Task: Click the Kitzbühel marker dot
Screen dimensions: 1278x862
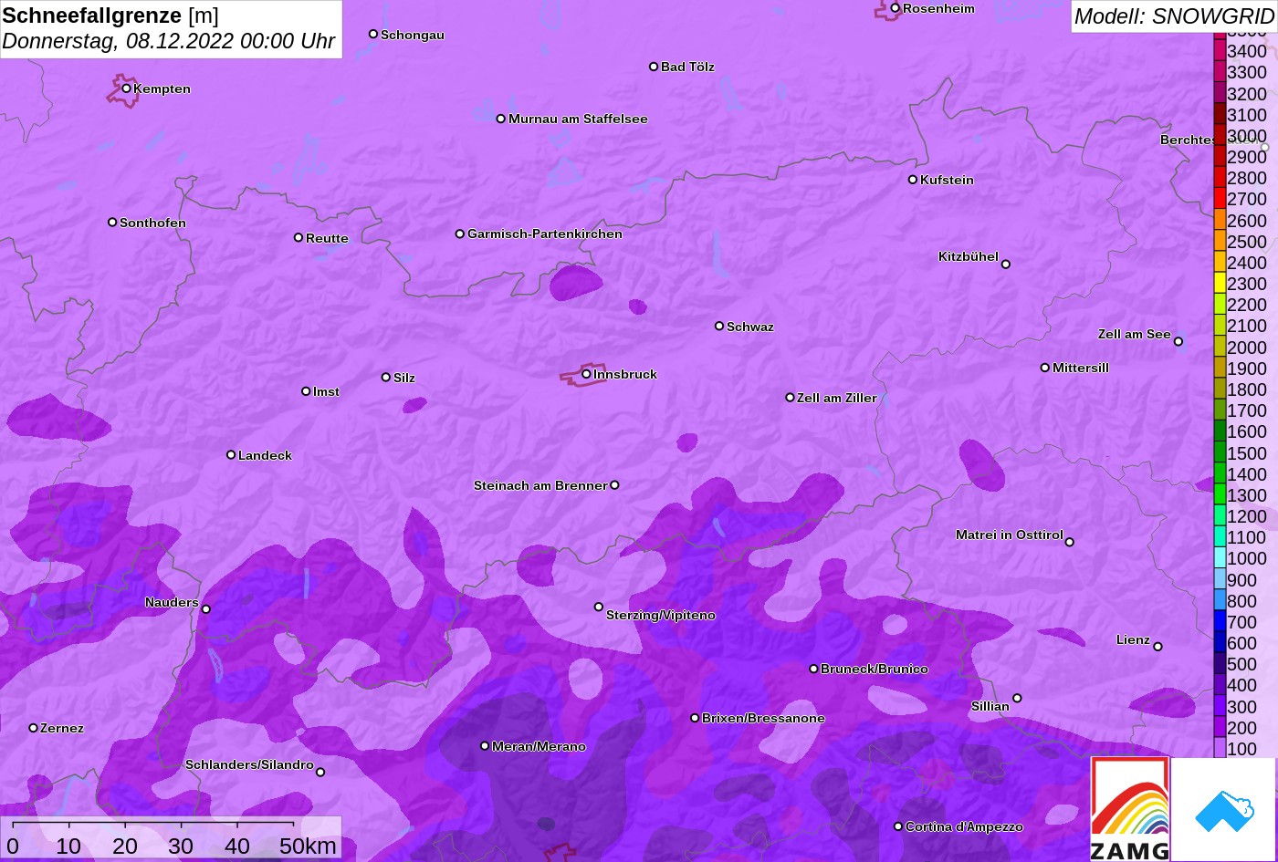Action: [1006, 265]
